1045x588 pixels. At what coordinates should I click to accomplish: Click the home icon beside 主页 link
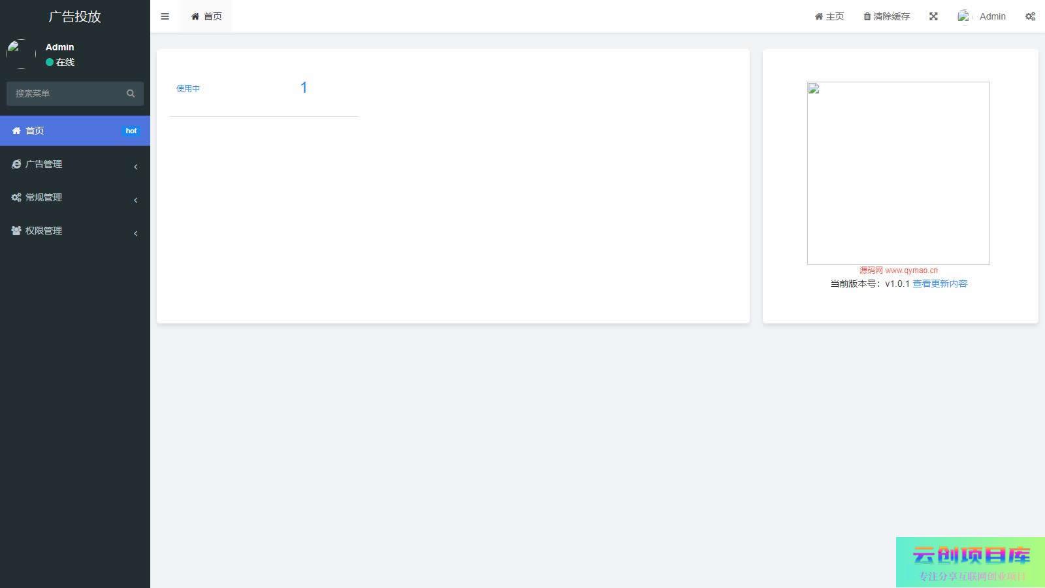coord(818,16)
